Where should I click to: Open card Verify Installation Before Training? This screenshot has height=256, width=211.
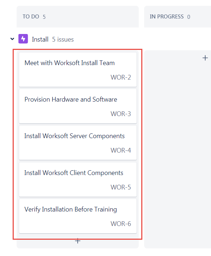pyautogui.click(x=78, y=216)
